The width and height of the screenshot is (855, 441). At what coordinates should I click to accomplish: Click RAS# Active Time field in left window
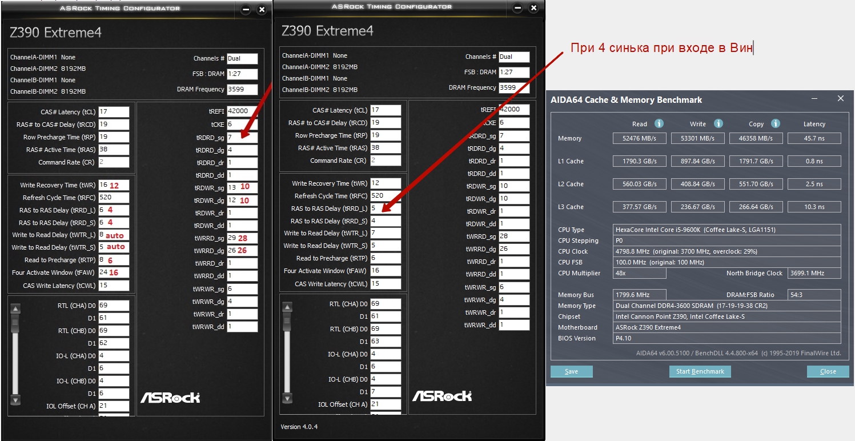pyautogui.click(x=114, y=150)
